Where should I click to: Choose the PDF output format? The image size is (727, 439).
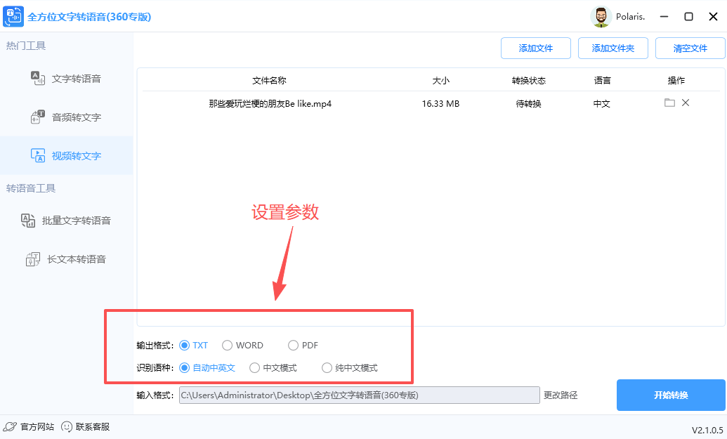click(x=293, y=345)
